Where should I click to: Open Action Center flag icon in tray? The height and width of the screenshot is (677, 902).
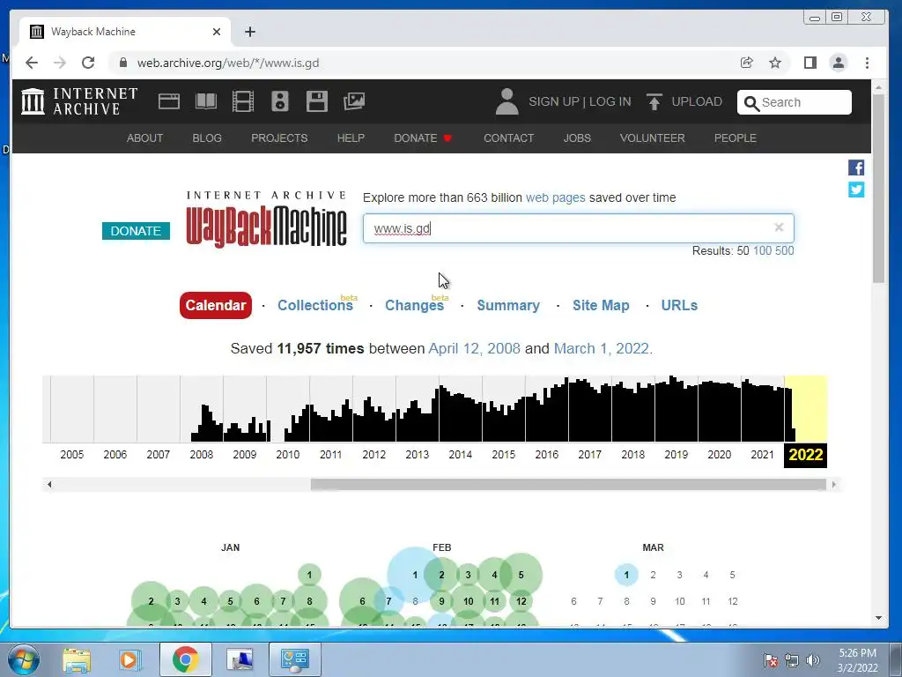coord(771,660)
